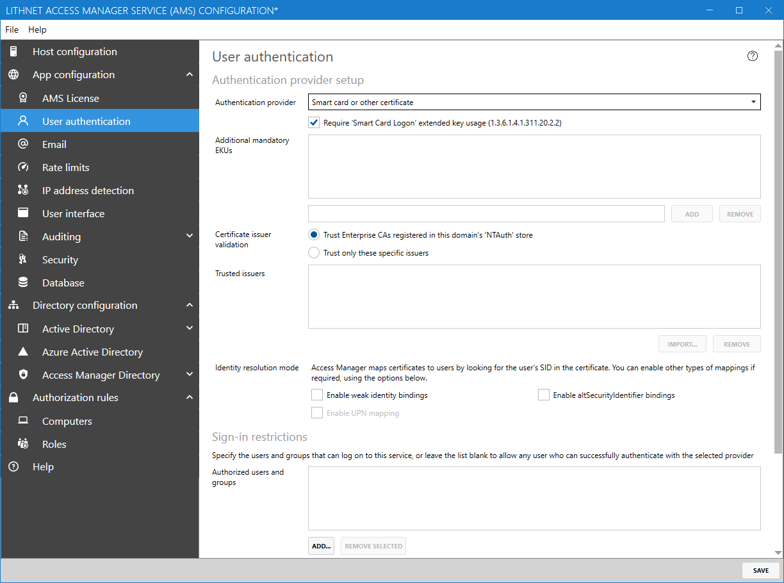Click the Rate limits gauge icon
The height and width of the screenshot is (583, 784).
point(23,167)
